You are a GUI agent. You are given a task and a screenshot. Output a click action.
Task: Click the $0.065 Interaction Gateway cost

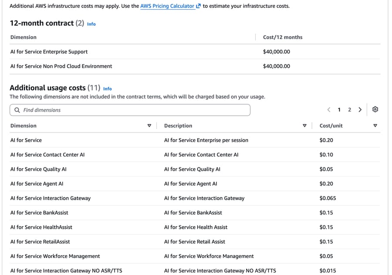328,198
